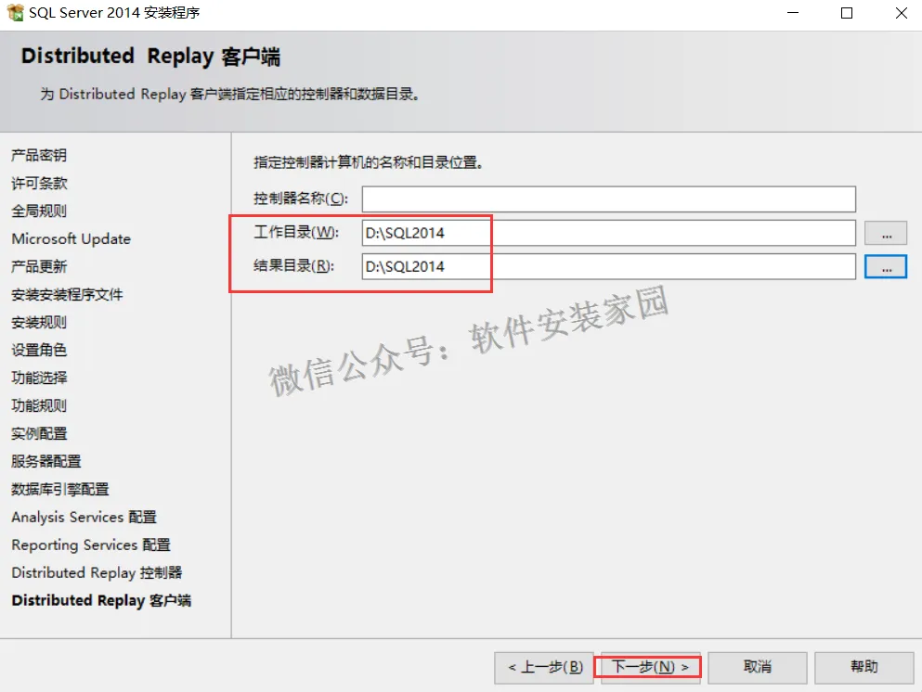Maximize the setup window
Image resolution: width=922 pixels, height=692 pixels.
tap(847, 13)
